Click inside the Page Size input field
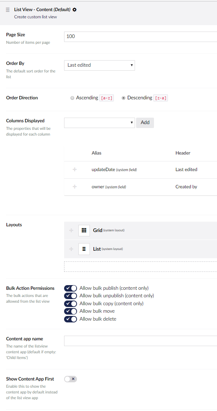Viewport: 217px width, 411px height. [125, 36]
